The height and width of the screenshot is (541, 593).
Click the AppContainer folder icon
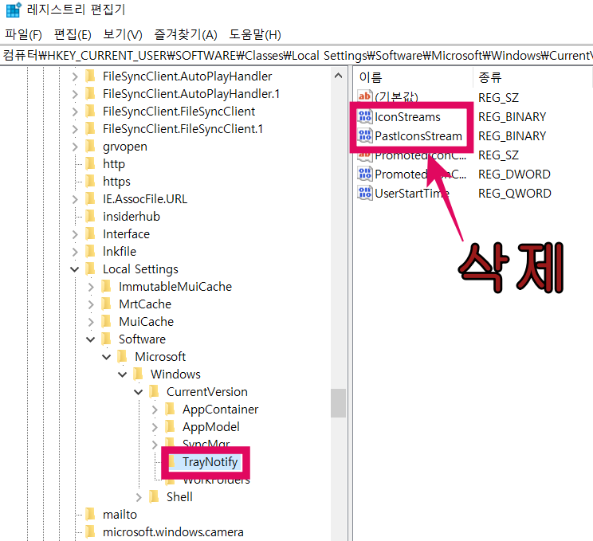click(170, 410)
